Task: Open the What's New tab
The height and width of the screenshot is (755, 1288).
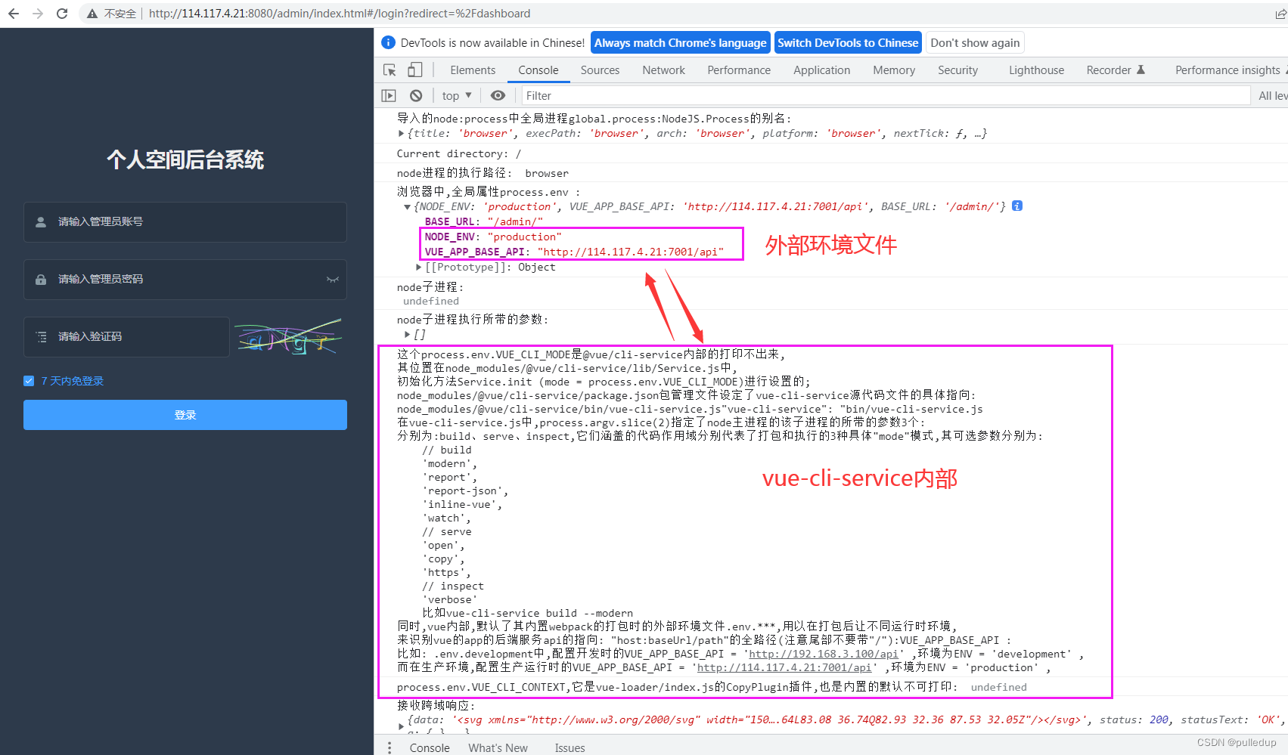Action: point(498,747)
